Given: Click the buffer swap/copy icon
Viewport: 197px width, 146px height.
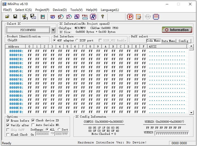Looking at the screenshot, I should coord(77,17).
